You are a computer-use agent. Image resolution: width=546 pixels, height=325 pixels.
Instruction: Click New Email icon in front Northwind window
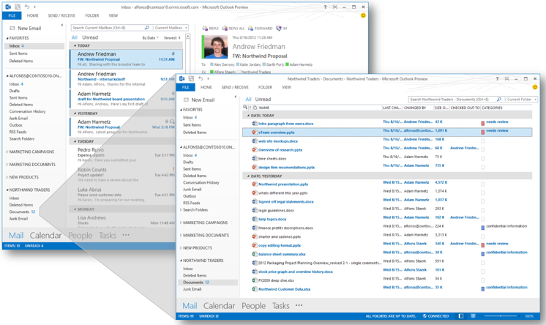(186, 100)
